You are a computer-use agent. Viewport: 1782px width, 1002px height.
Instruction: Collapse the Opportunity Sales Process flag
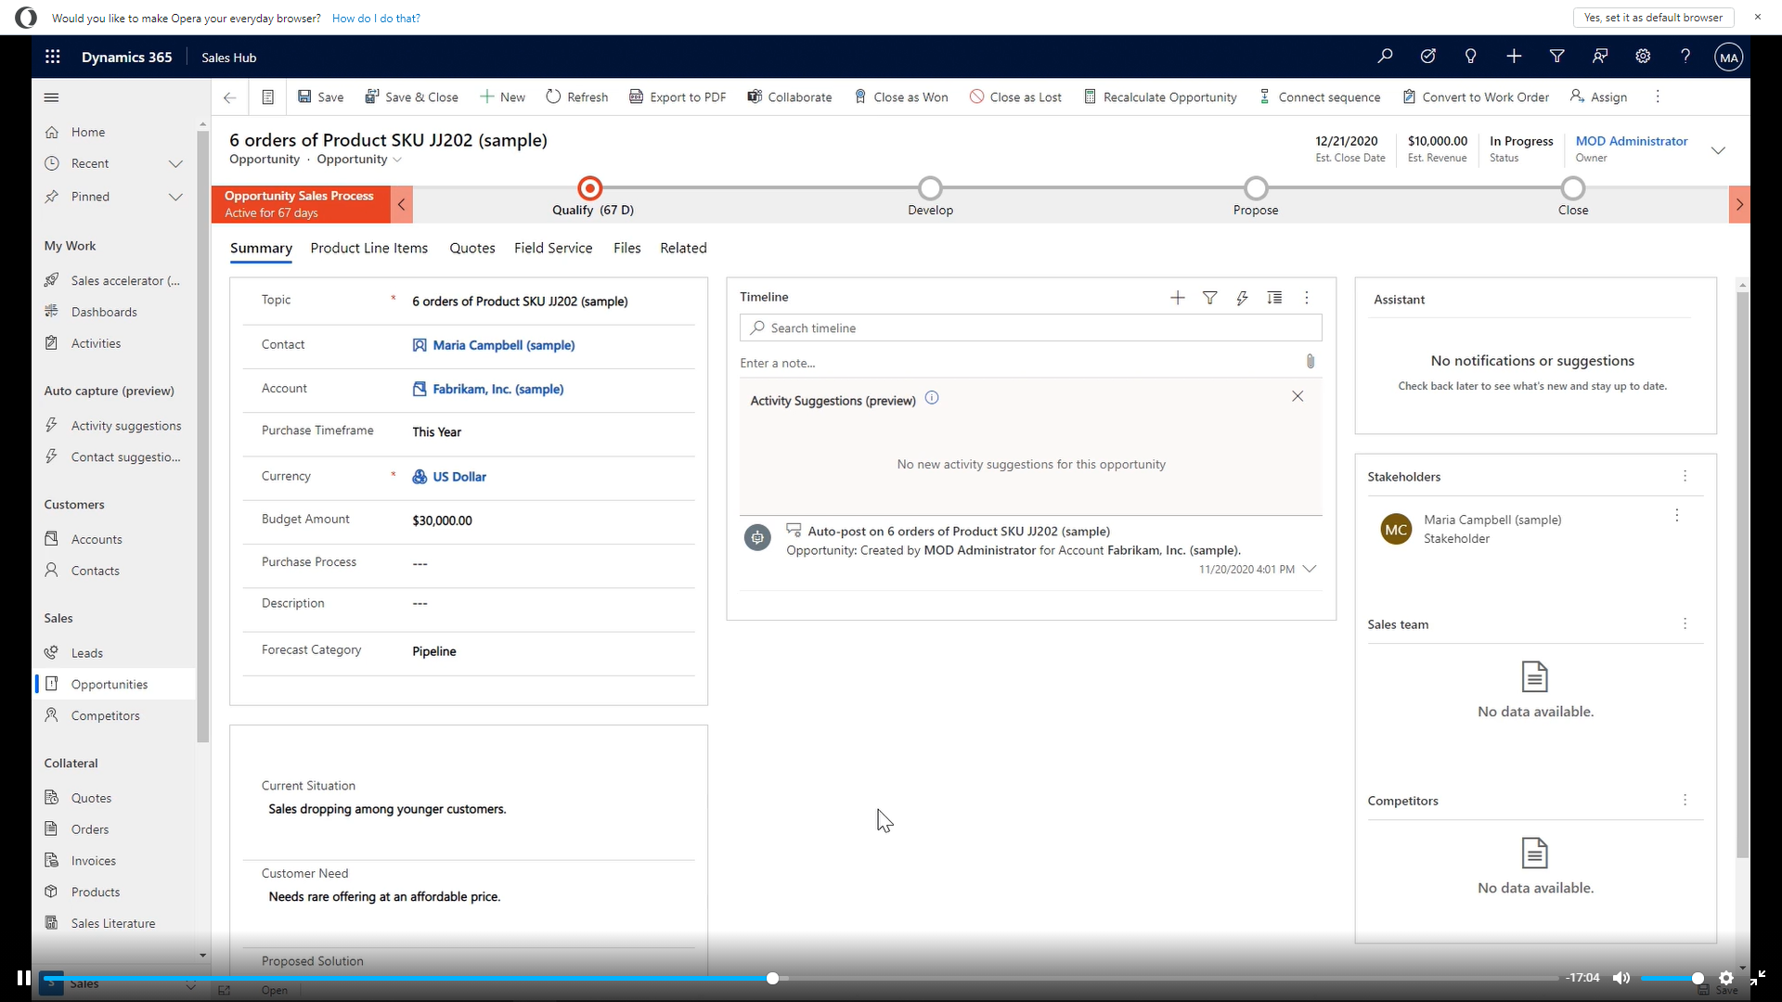[402, 204]
